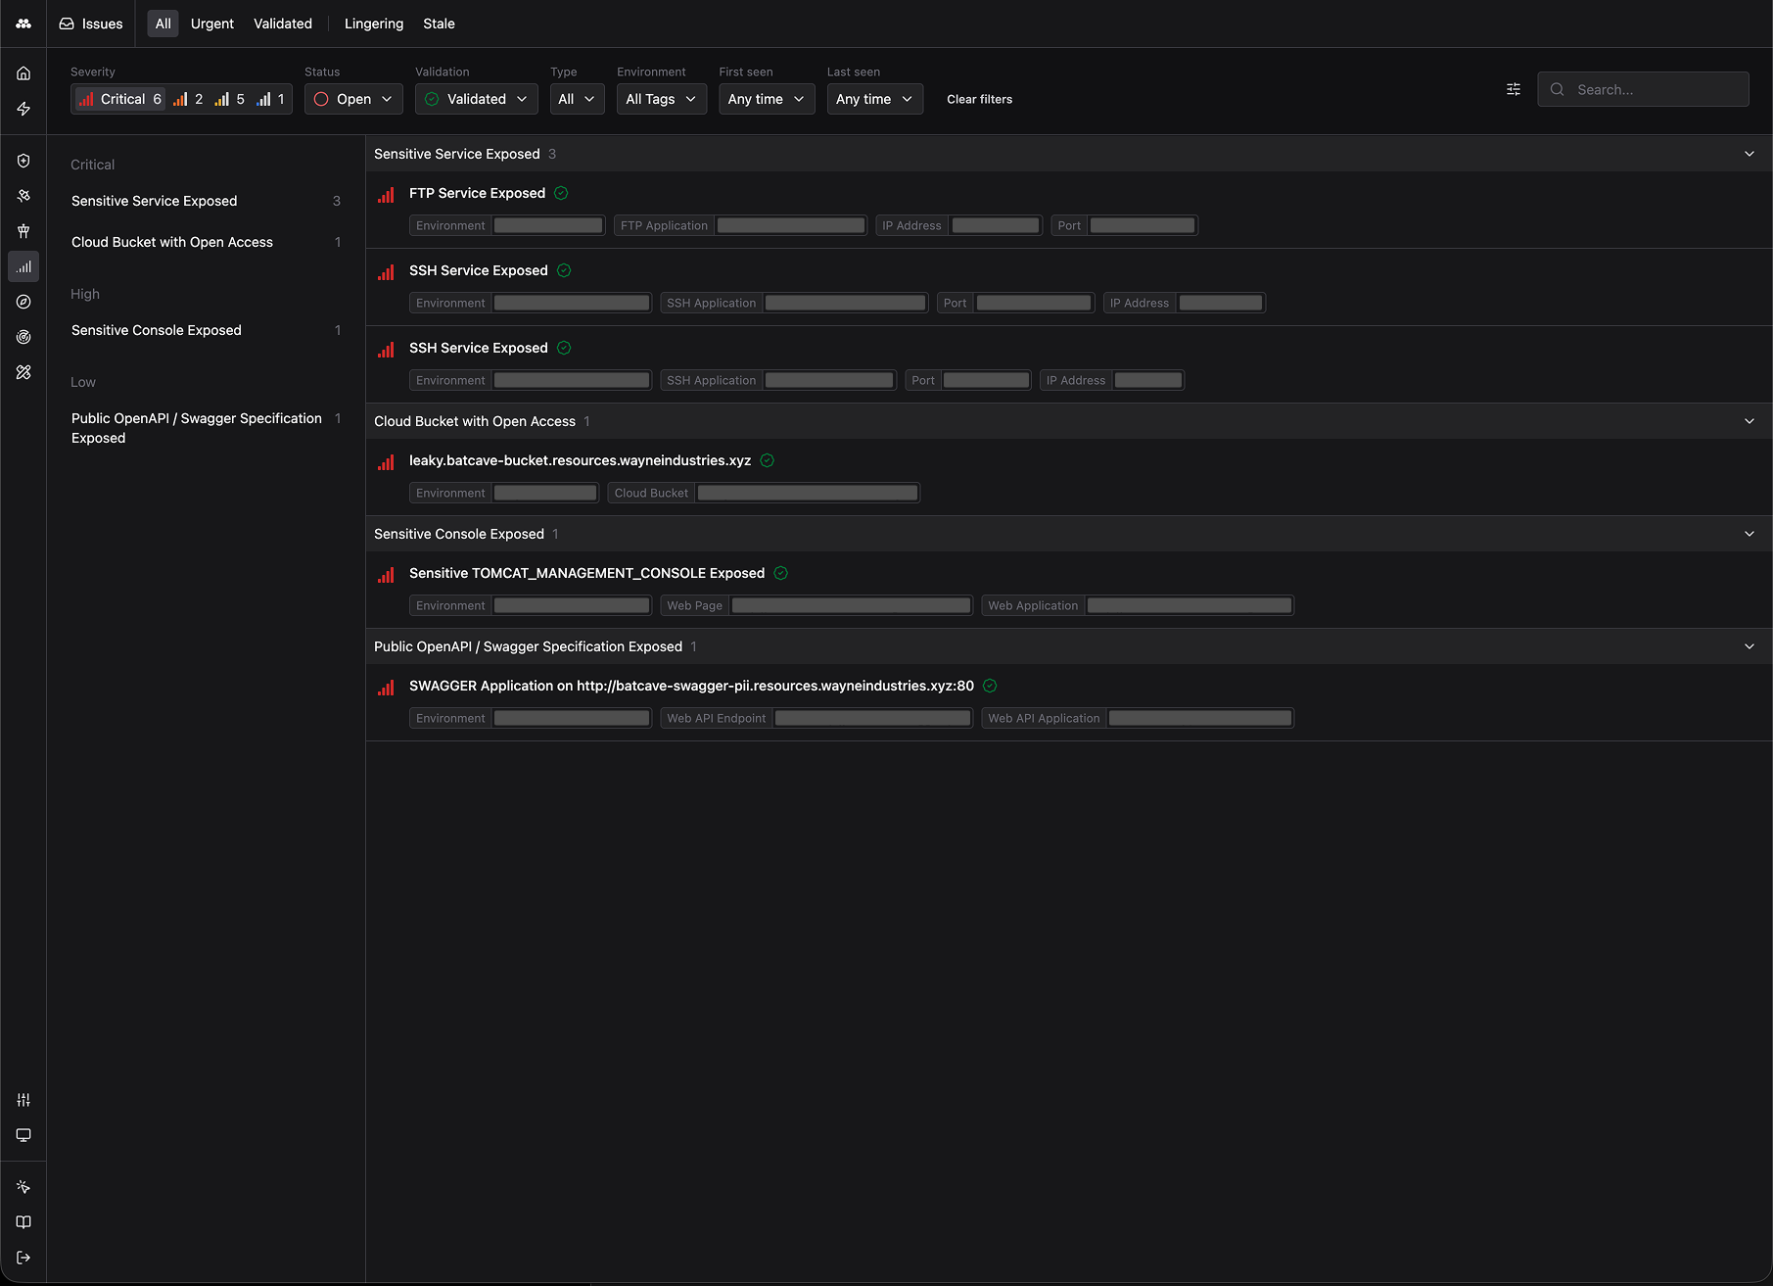This screenshot has height=1286, width=1773.
Task: Open the home icon in the sidebar
Action: (x=23, y=73)
